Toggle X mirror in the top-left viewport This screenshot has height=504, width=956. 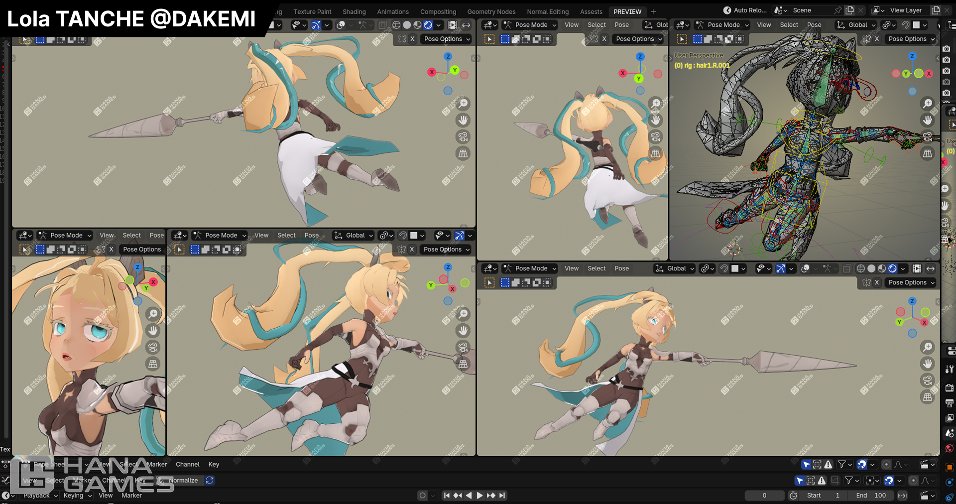[x=412, y=39]
